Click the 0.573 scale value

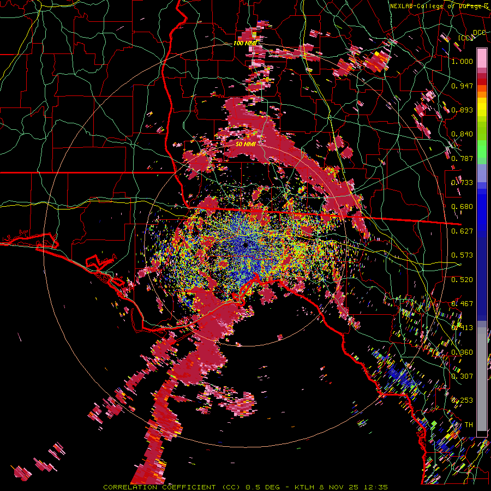coord(462,255)
